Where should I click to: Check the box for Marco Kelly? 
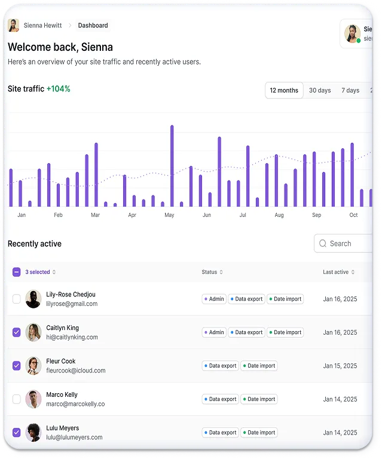coord(17,399)
